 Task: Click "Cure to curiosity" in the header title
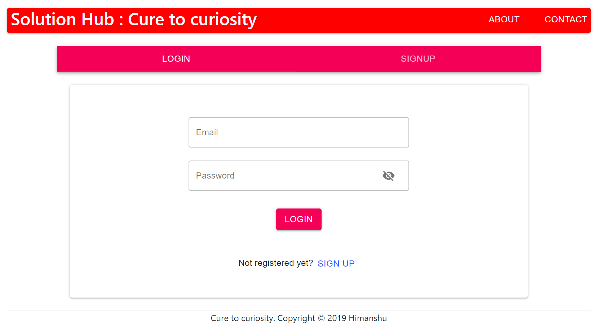click(192, 19)
